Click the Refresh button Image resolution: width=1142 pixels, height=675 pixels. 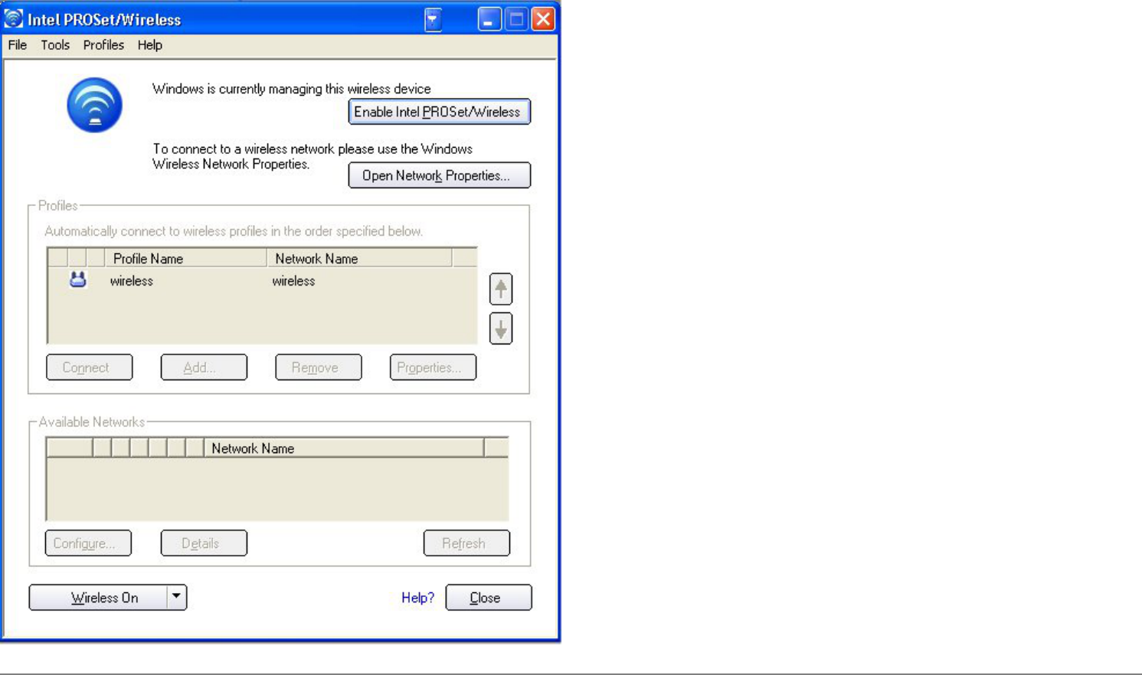466,543
